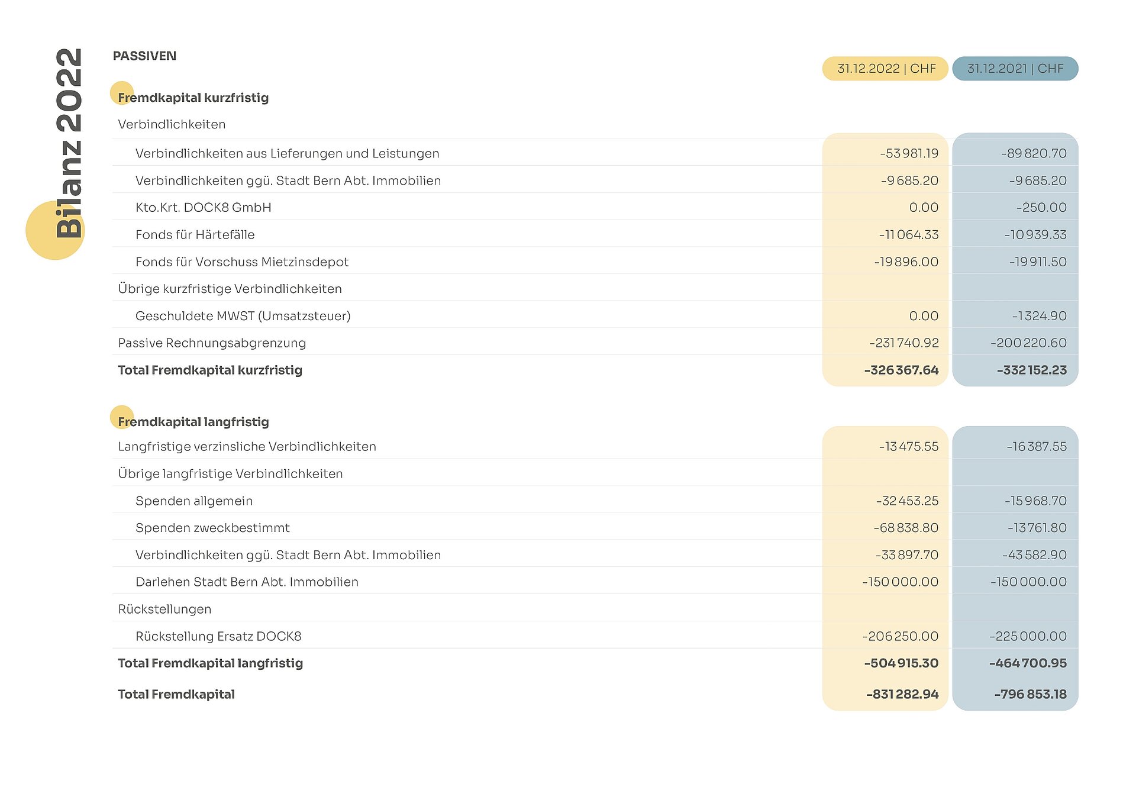Click the vertical Bilanz 2022 title

69,143
